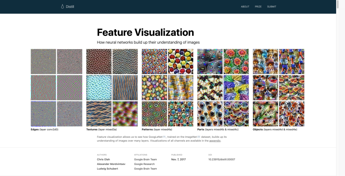Choose the flowers thumbnail in Parts
Viewport: 345px width, 176px height.
click(236, 62)
